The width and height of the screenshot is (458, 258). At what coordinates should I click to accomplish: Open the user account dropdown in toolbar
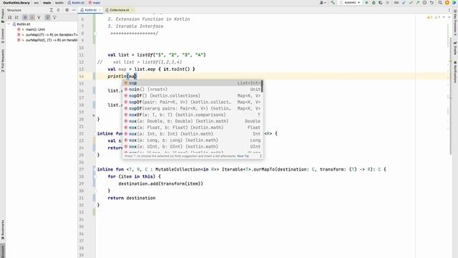(323, 3)
